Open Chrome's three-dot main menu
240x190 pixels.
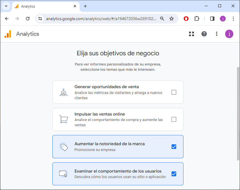[233, 19]
